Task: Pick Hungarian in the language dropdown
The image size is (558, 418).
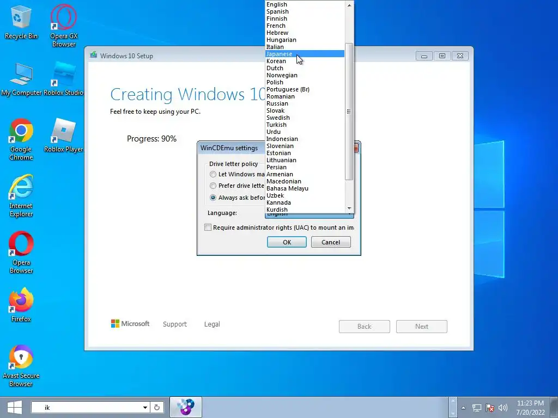Action: 305,40
